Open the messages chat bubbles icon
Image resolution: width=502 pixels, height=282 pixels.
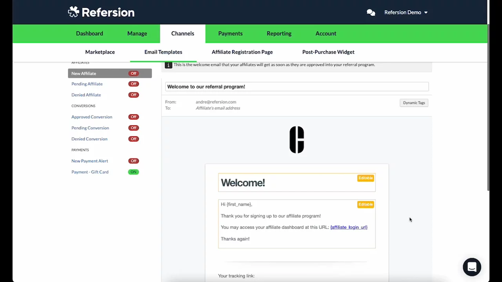pos(371,13)
